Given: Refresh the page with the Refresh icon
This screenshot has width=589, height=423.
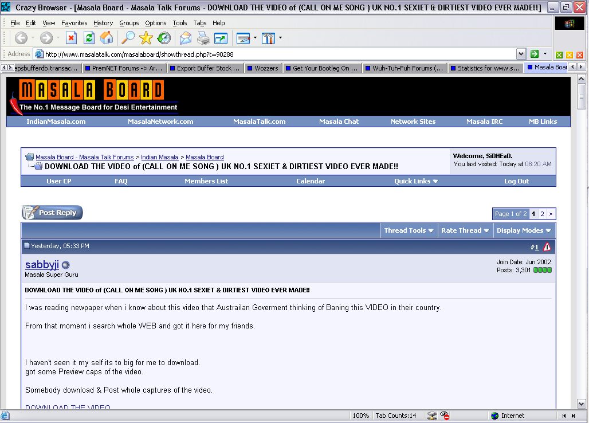Looking at the screenshot, I should point(89,38).
